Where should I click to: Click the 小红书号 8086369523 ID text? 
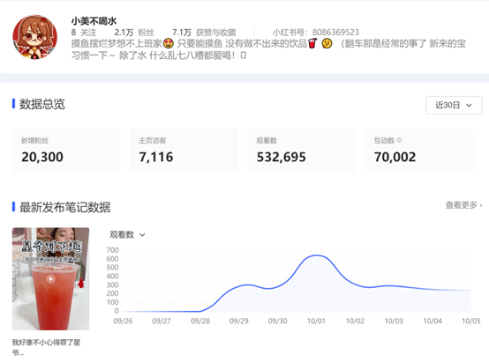click(x=316, y=33)
